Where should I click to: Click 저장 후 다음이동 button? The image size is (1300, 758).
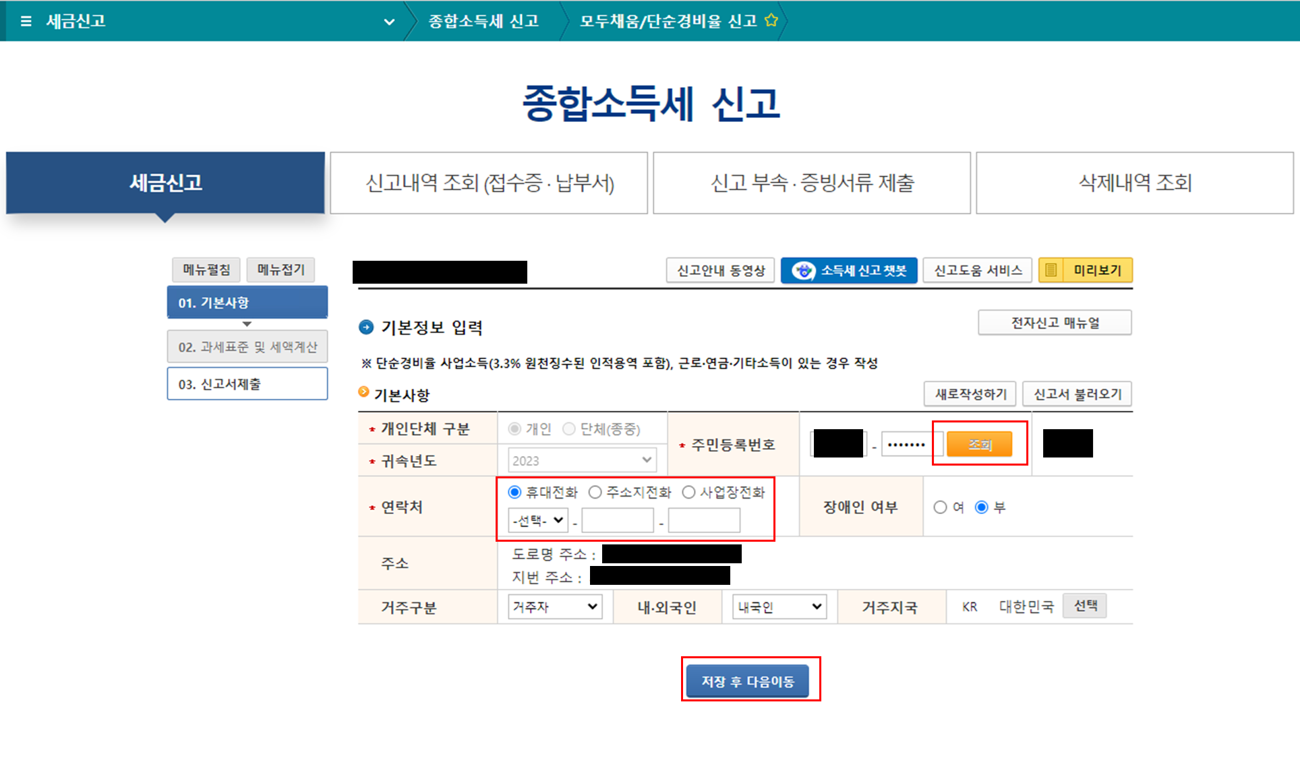pos(747,681)
